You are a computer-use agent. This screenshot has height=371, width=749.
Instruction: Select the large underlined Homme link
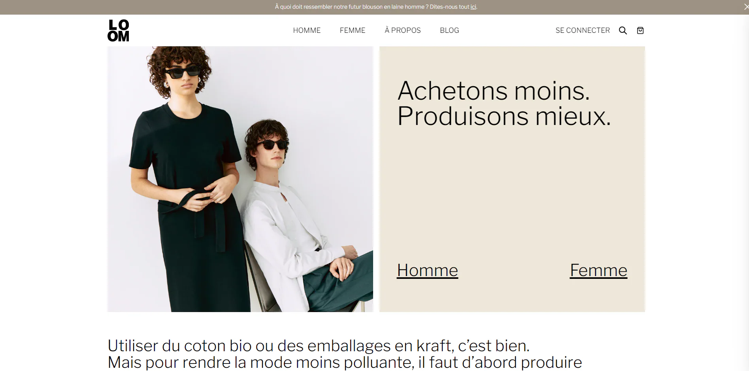click(x=427, y=271)
